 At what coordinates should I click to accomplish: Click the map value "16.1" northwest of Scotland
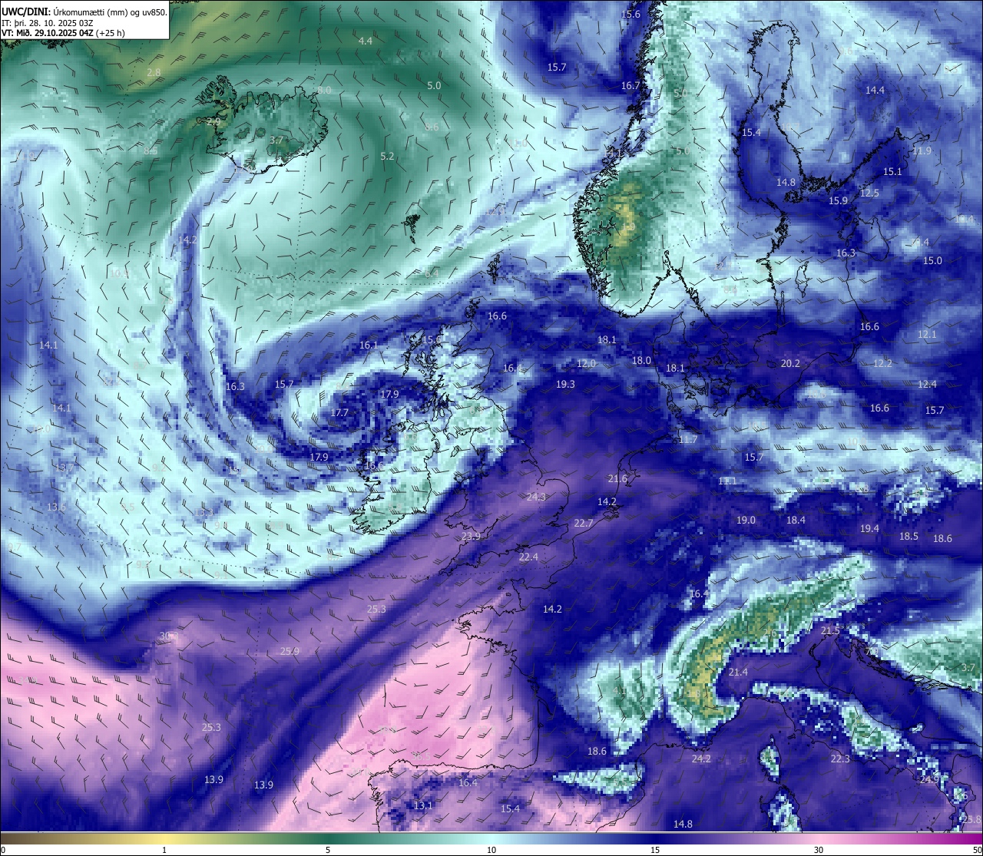(x=369, y=345)
